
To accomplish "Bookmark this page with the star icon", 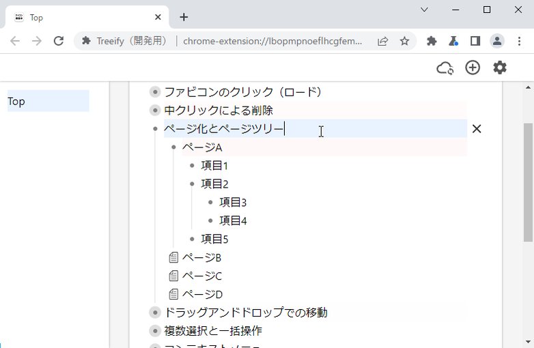I will 404,41.
